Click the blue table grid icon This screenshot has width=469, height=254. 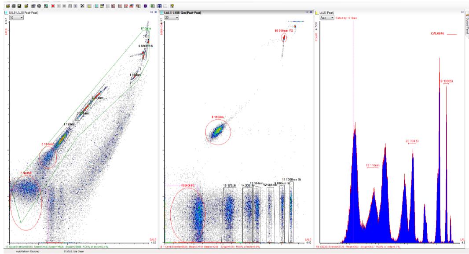pyautogui.click(x=159, y=6)
